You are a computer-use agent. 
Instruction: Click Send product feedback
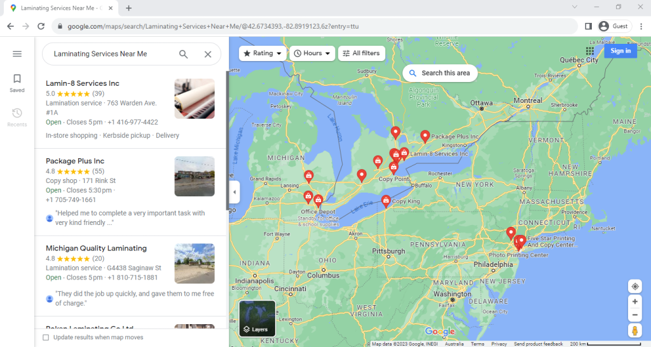(x=538, y=344)
